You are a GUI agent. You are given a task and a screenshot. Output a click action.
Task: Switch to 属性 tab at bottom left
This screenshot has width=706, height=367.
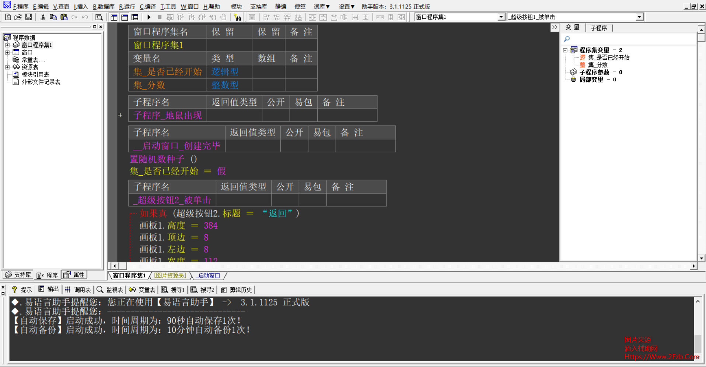click(x=74, y=275)
